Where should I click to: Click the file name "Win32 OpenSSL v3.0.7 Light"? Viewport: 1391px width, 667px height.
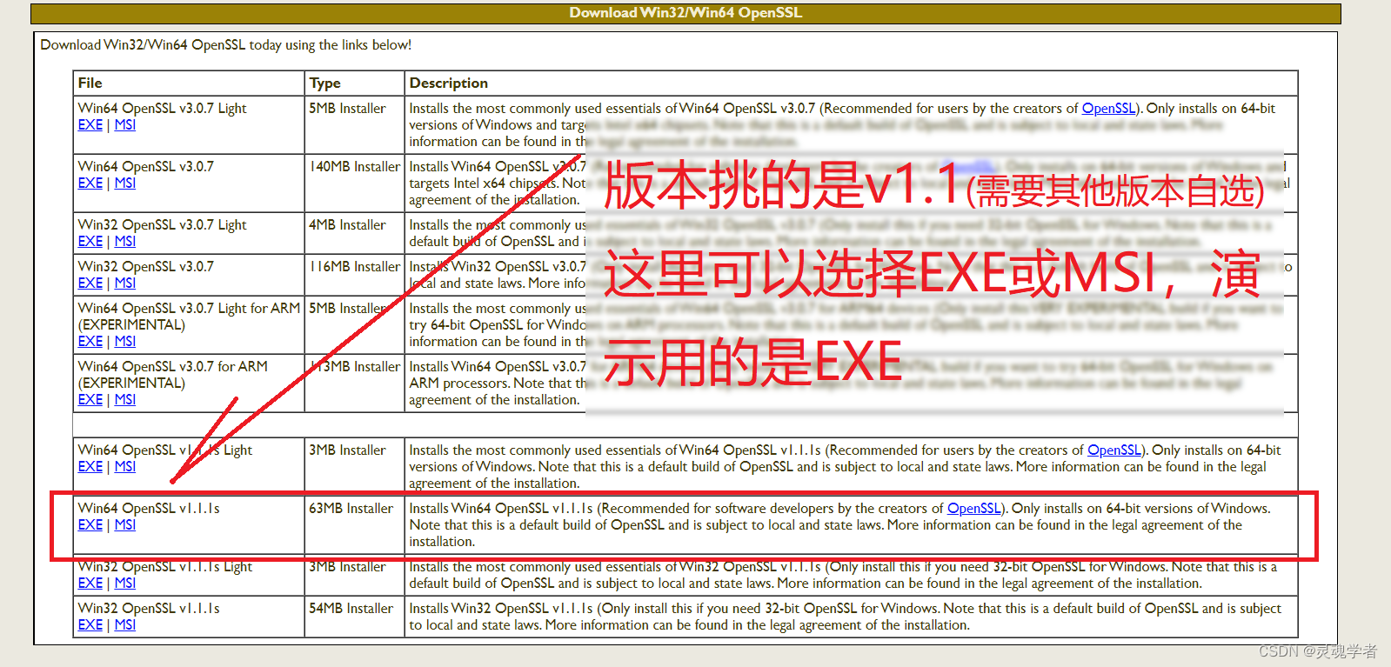(x=163, y=225)
